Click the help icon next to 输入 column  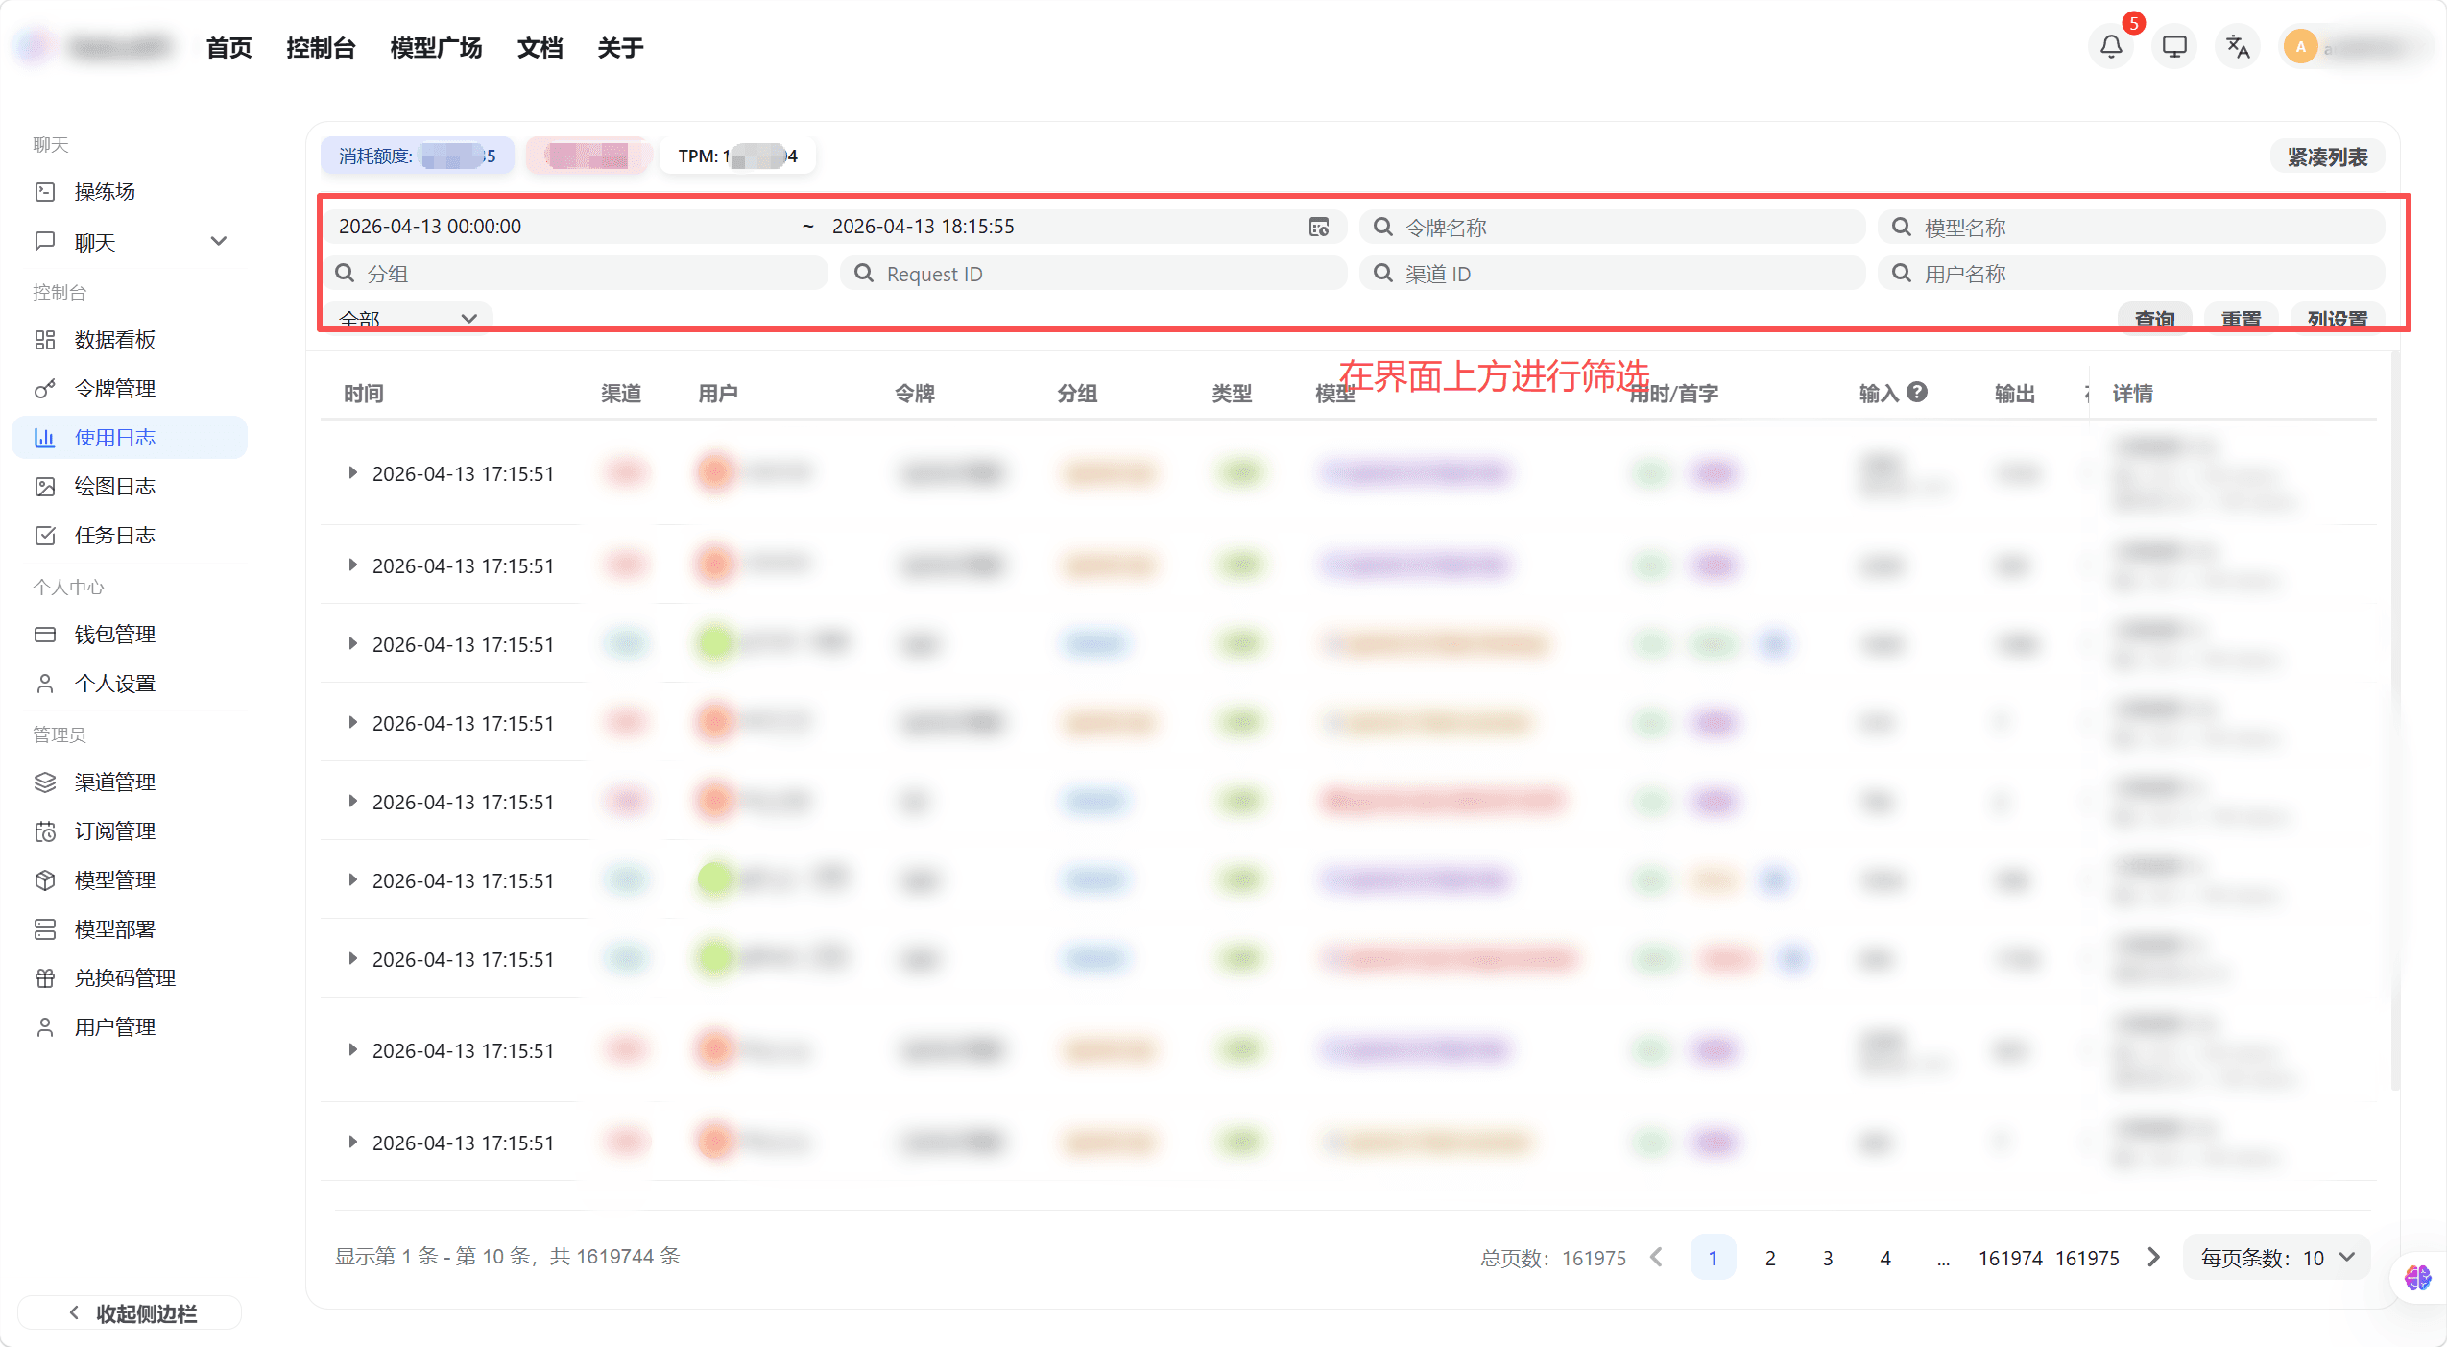1917,392
